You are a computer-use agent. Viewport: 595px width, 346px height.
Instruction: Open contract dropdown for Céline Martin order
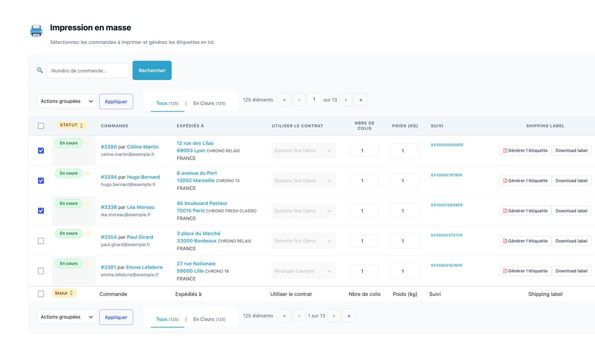point(303,150)
